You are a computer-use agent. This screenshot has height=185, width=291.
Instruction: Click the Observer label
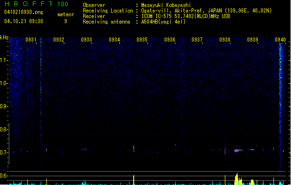[x=94, y=5]
